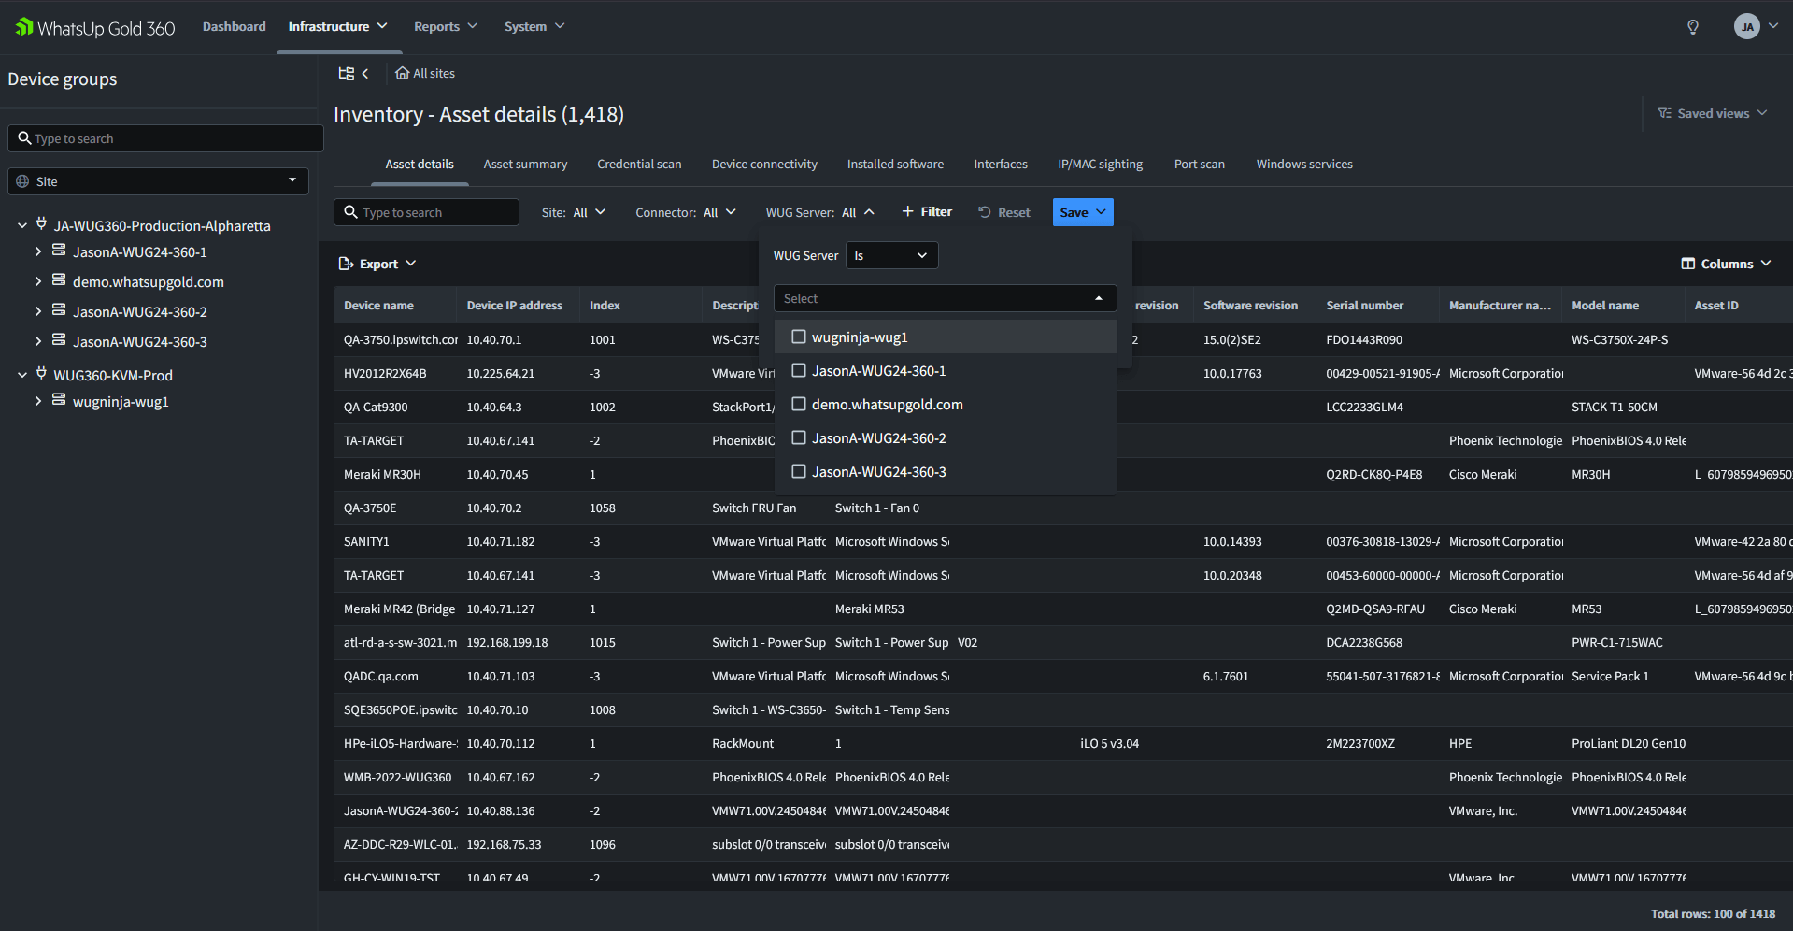1793x931 pixels.
Task: Collapse the device groups panel arrow
Action: click(365, 73)
